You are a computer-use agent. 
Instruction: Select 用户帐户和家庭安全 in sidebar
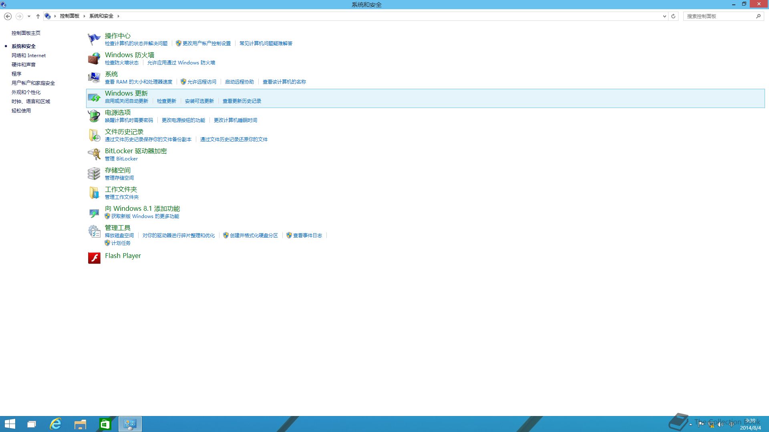tap(33, 83)
